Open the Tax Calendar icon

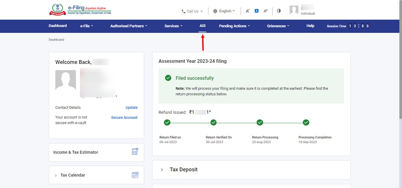tap(135, 175)
